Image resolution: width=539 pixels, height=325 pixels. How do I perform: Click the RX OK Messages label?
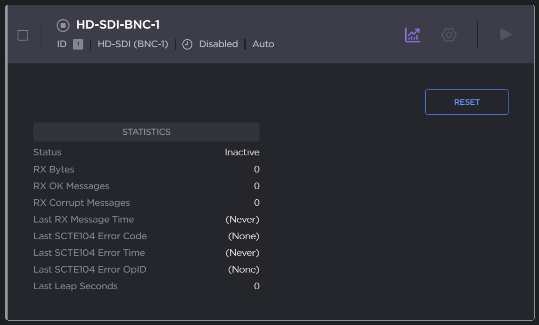(71, 186)
